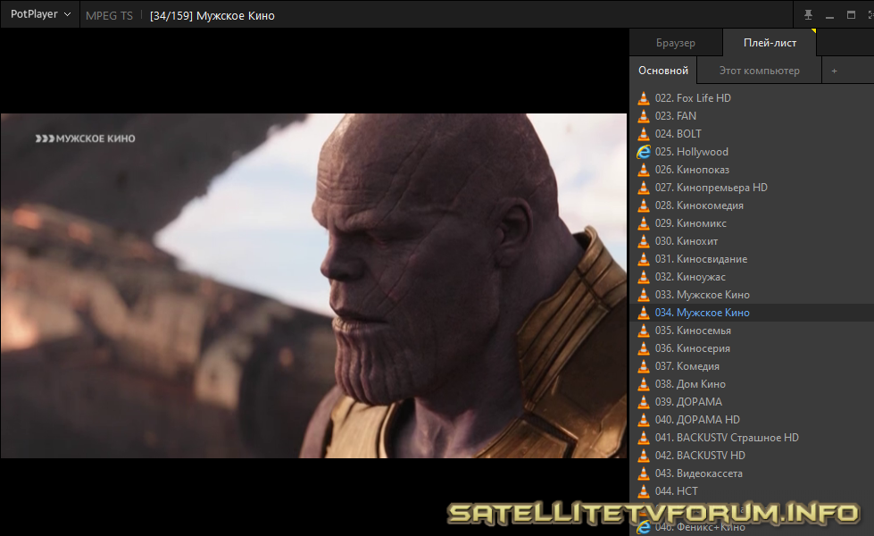This screenshot has width=874, height=536.
Task: Click the VLC icon next to 026. Кинопоказ
Action: pyautogui.click(x=644, y=170)
